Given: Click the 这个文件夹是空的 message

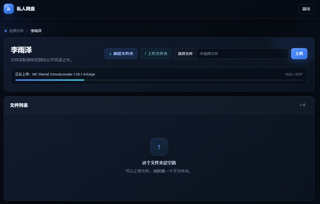Looking at the screenshot, I should click(x=159, y=163).
